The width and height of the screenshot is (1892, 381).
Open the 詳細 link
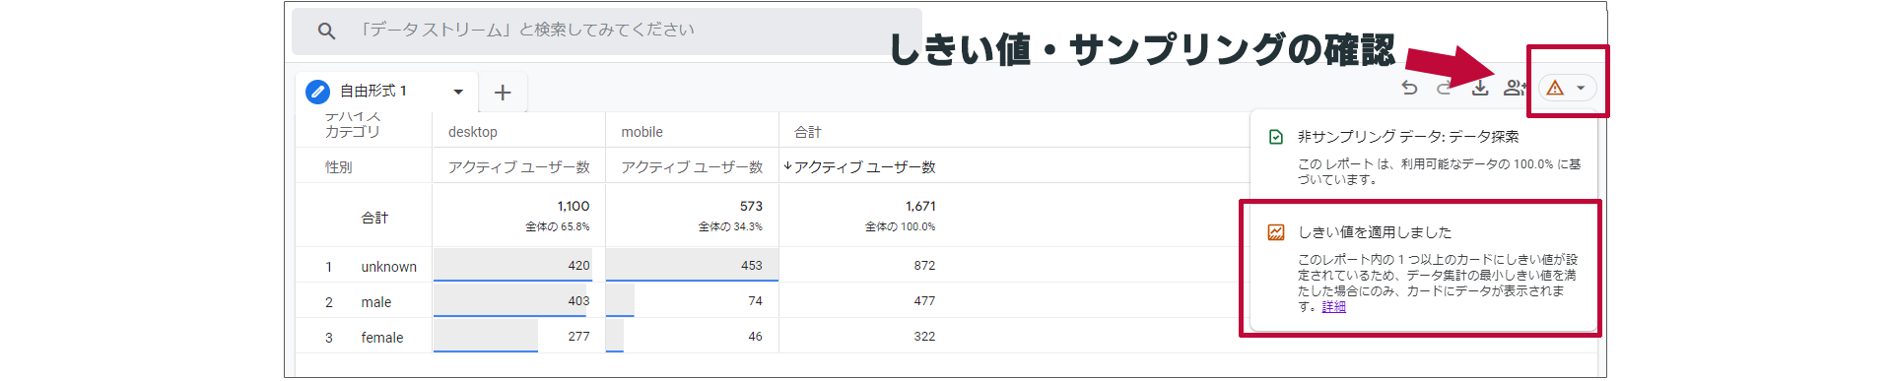tap(1333, 307)
